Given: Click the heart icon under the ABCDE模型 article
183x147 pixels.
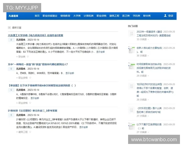Looking at the screenshot, I should [30, 103].
